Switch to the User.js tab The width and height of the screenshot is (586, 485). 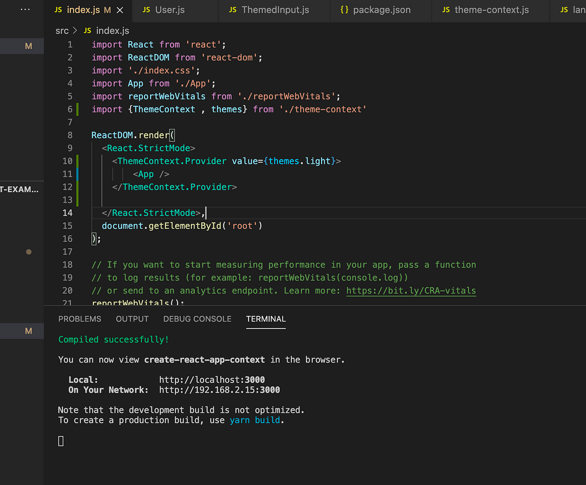click(170, 10)
